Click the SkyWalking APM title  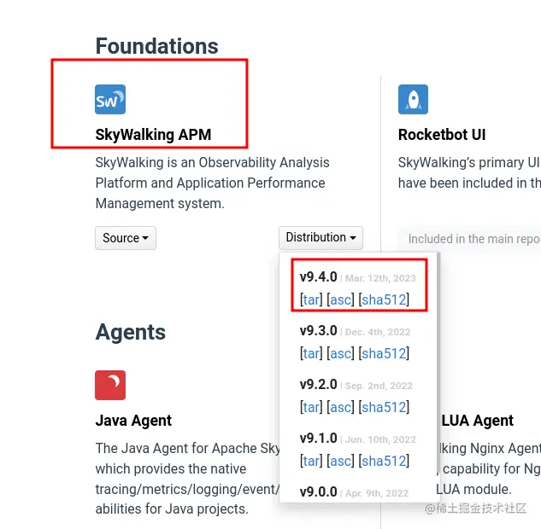[x=153, y=135]
